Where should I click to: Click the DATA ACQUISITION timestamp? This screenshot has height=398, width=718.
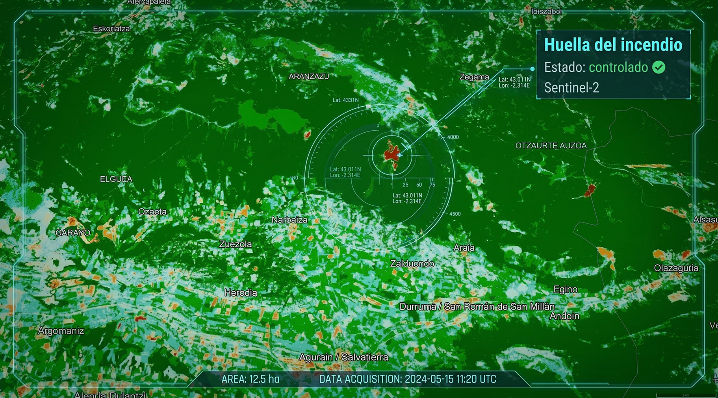(x=408, y=379)
